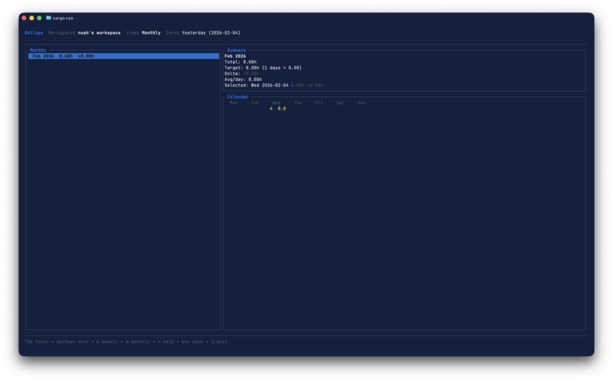The height and width of the screenshot is (381, 613).
Task: Select calendar day 4 showing 8.0 hours
Action: click(x=278, y=109)
